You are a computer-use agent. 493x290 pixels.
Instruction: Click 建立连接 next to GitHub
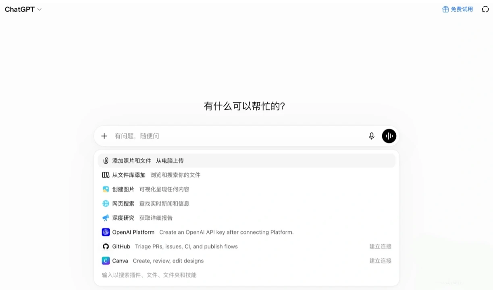click(x=380, y=247)
